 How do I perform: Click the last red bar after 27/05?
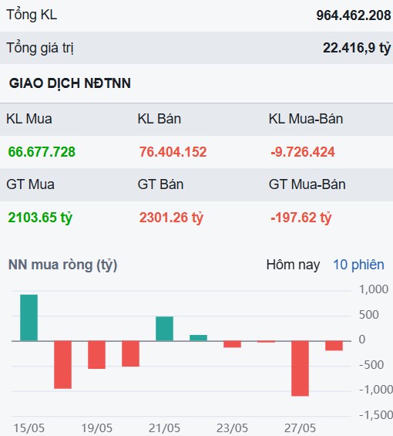(334, 346)
